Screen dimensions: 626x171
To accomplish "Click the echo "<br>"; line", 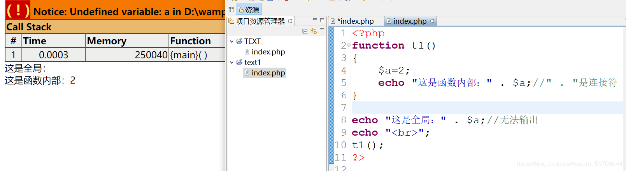I will coord(391,133).
